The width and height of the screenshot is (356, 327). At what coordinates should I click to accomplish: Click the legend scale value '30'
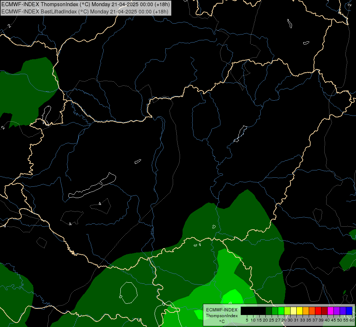[290, 320]
